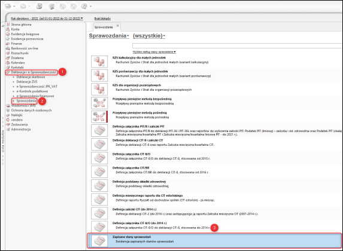Expand the Sprawozdania heading dropdown
Viewport: 343px width, 251px height.
point(109,36)
